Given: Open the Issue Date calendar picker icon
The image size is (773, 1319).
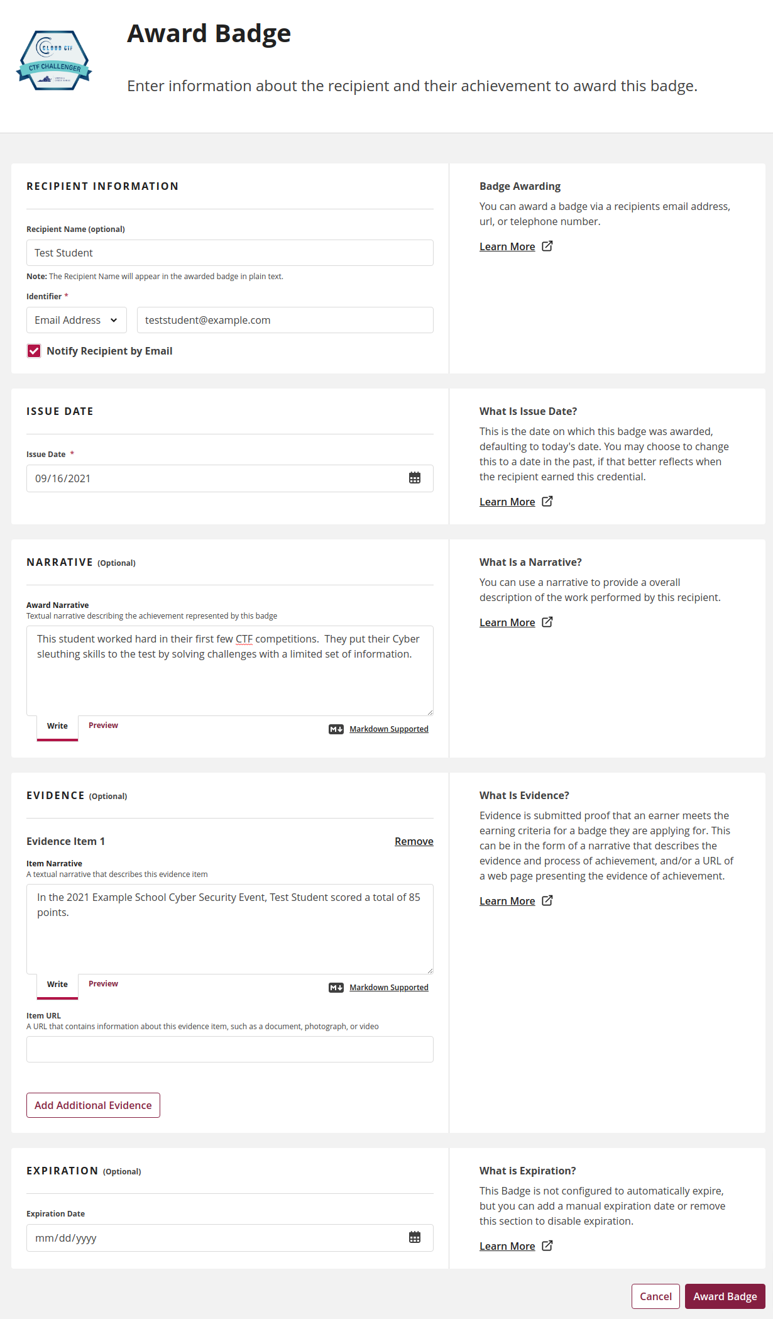Looking at the screenshot, I should tap(415, 478).
